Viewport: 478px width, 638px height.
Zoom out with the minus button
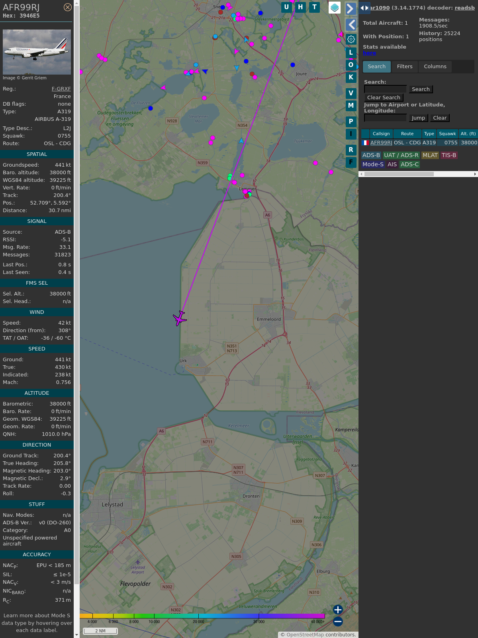[338, 621]
